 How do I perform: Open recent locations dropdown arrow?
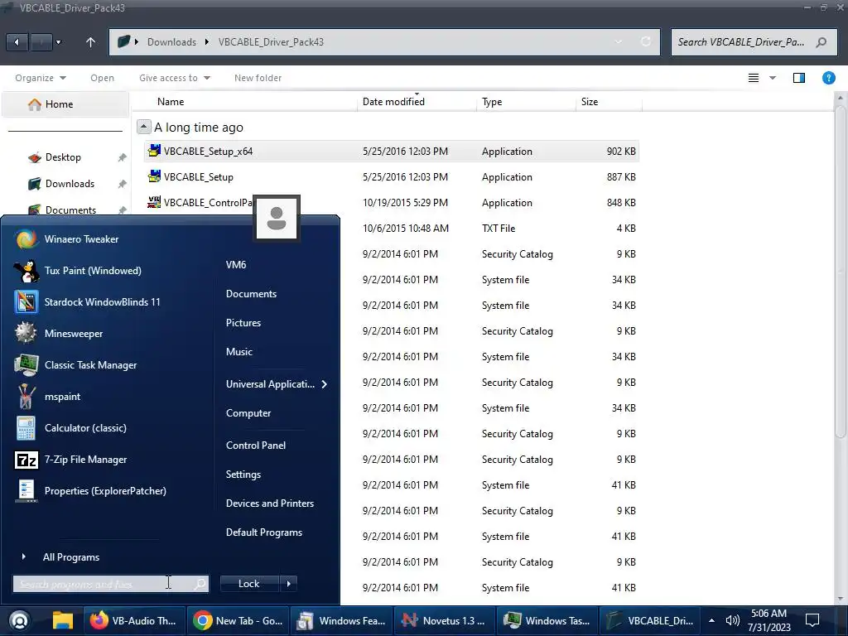(x=59, y=41)
